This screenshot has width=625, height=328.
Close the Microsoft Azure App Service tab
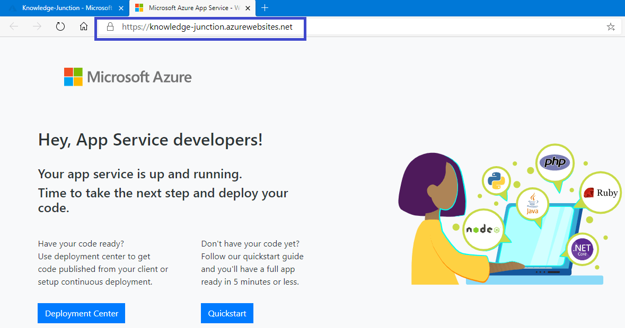(248, 8)
